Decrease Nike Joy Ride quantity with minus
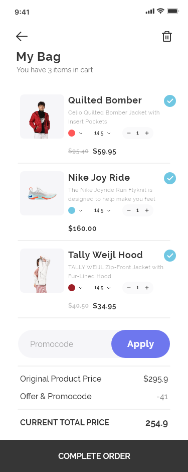Image resolution: width=188 pixels, height=472 pixels. coord(129,210)
